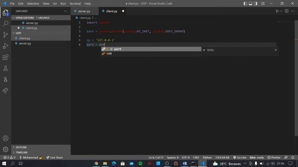Click the unsaved dot on client.py tab
This screenshot has width=298, height=167.
pos(123,11)
